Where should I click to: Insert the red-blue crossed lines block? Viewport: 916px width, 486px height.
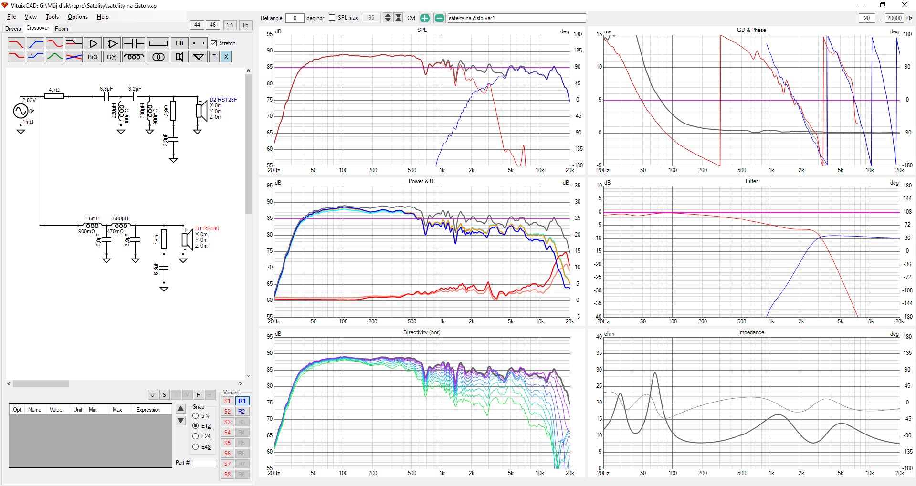[x=74, y=57]
